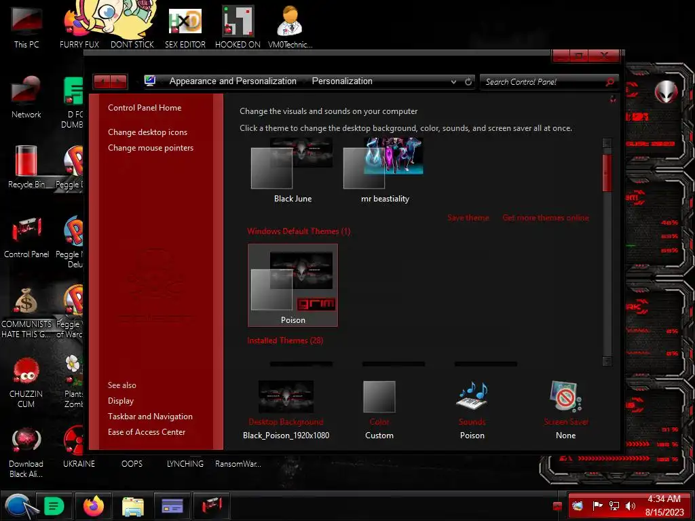Screen dimensions: 695x521
Task: Open the money bag desktop shortcut
Action: point(26,312)
